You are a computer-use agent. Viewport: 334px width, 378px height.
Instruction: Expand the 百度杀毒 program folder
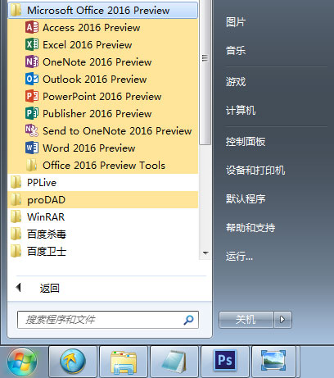(103, 234)
